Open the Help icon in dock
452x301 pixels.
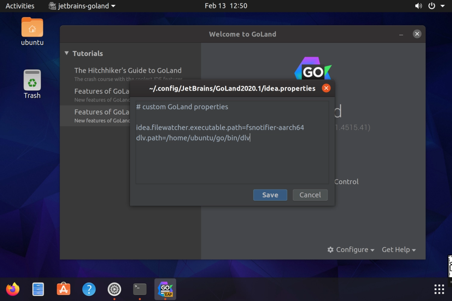(x=89, y=289)
